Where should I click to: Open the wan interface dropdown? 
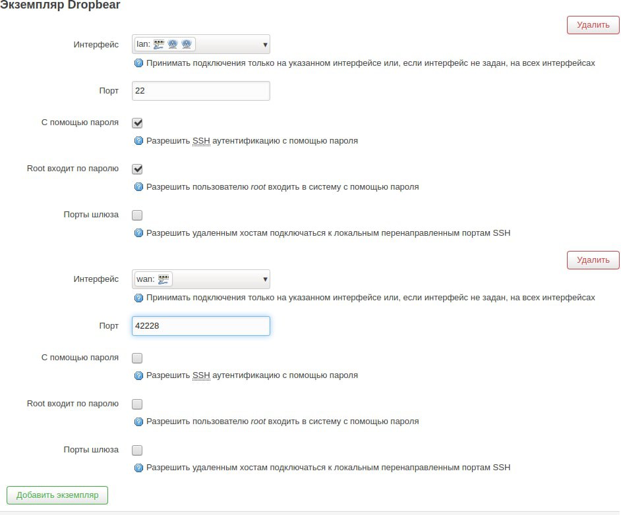[201, 279]
